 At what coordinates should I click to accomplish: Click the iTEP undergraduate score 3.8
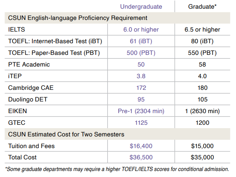click(141, 76)
